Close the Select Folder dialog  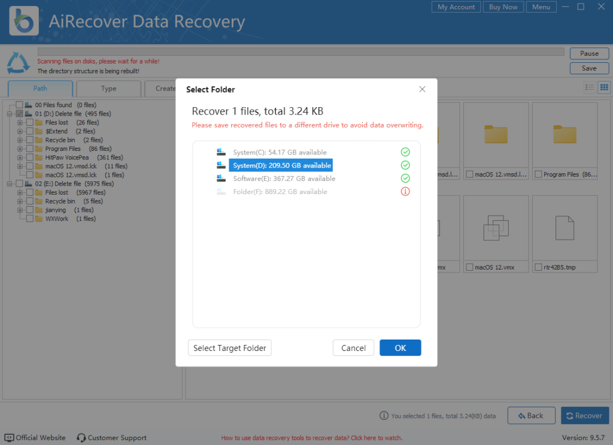click(422, 89)
